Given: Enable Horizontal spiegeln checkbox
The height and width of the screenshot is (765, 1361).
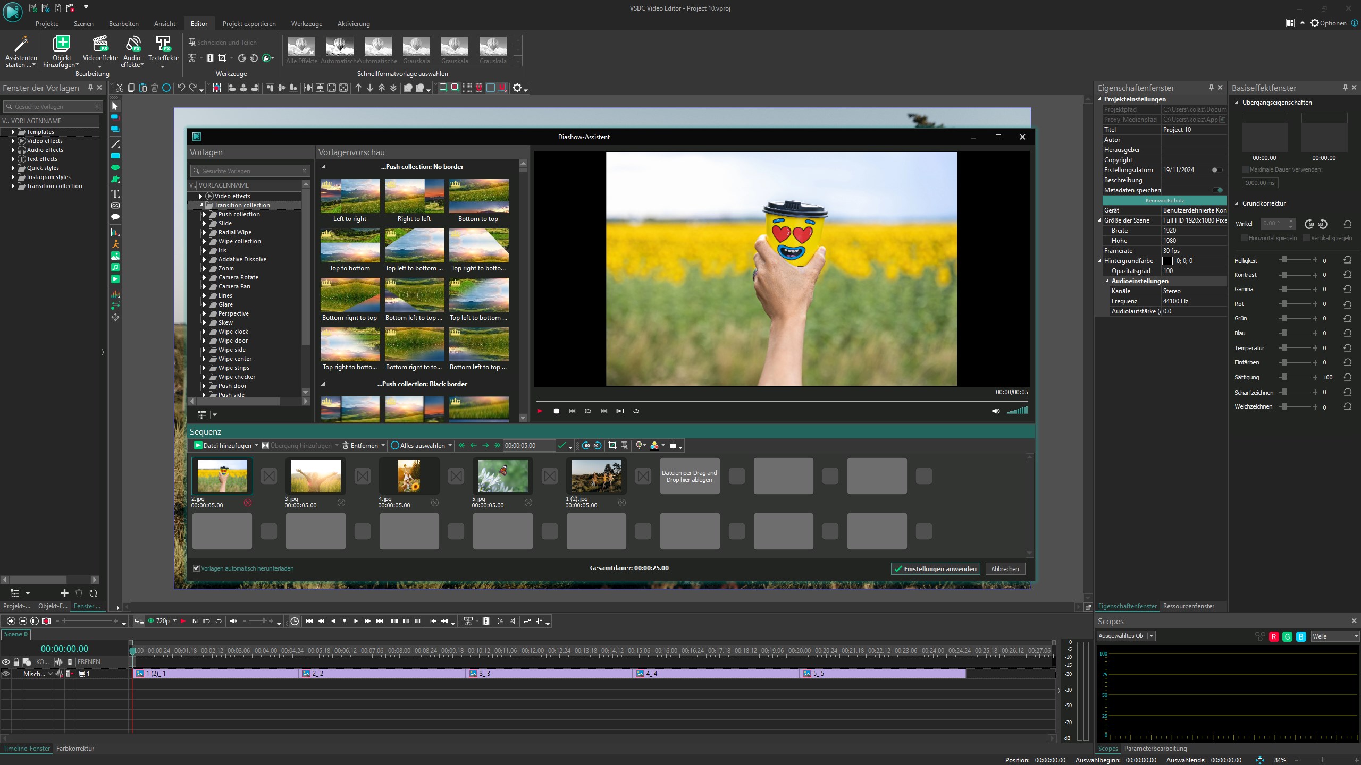Looking at the screenshot, I should [x=1244, y=238].
